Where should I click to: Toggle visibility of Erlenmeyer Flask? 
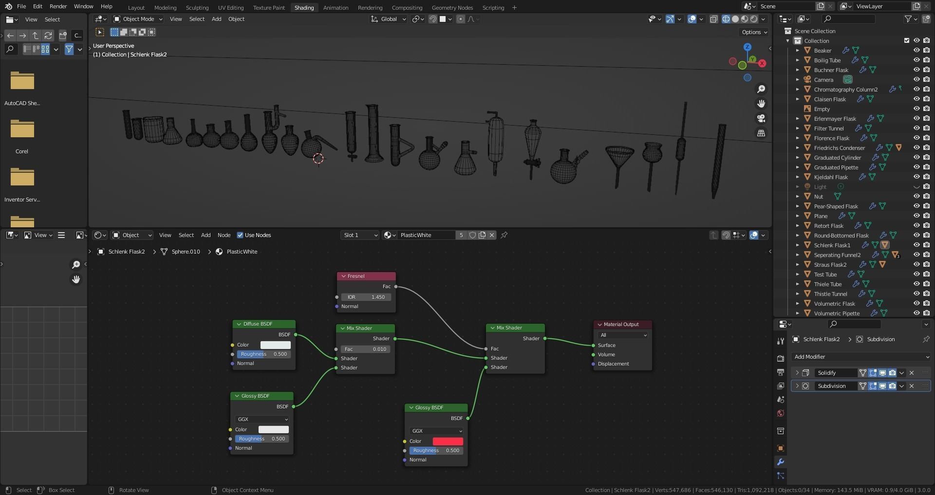coord(916,118)
